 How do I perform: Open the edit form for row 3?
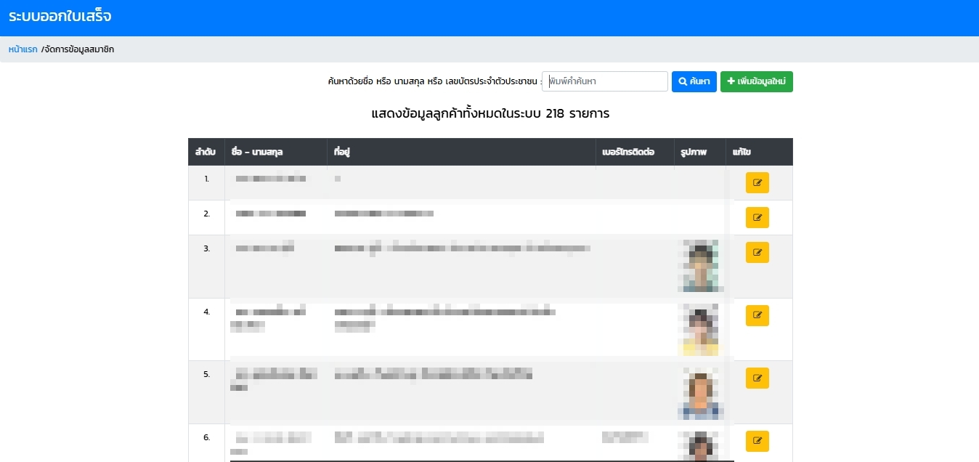click(x=757, y=252)
